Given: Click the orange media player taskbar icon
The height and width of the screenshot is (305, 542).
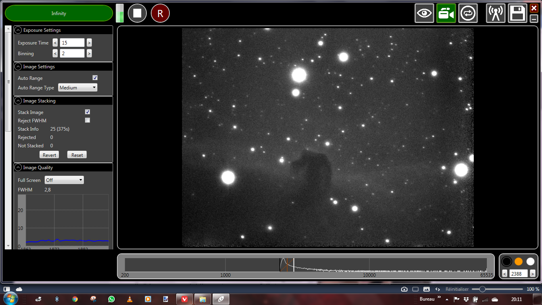Looking at the screenshot, I should pos(148,299).
